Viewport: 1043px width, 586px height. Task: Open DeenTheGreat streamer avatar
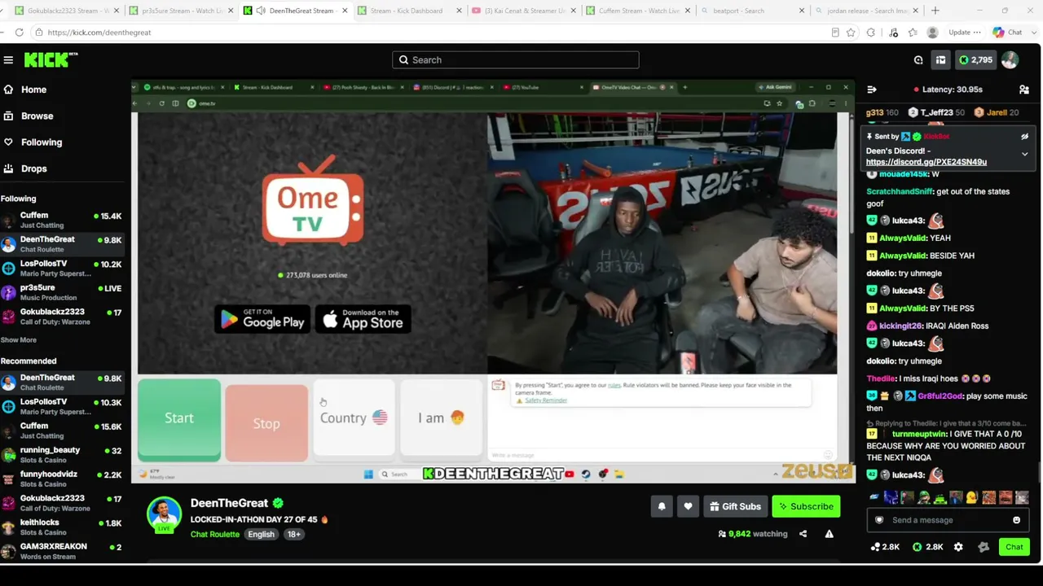point(164,514)
